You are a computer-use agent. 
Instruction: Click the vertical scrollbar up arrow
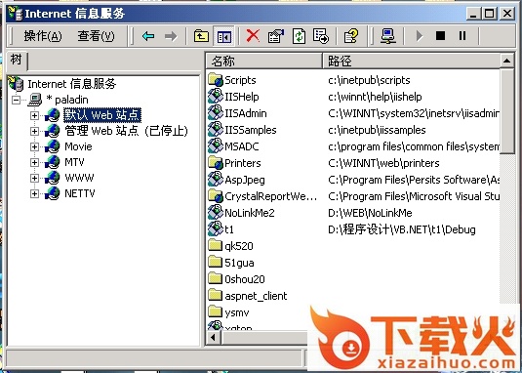click(507, 61)
